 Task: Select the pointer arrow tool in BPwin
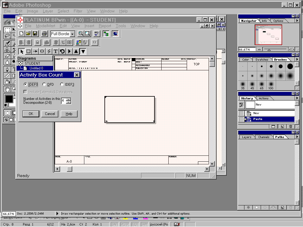pyautogui.click(x=22, y=51)
